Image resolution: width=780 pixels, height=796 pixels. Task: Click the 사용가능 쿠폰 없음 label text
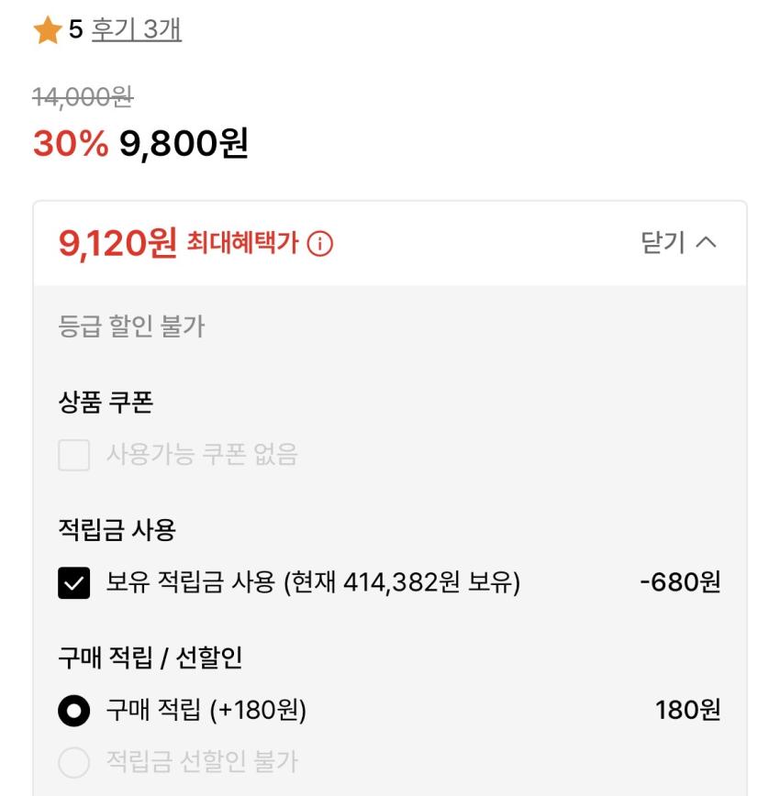click(202, 455)
